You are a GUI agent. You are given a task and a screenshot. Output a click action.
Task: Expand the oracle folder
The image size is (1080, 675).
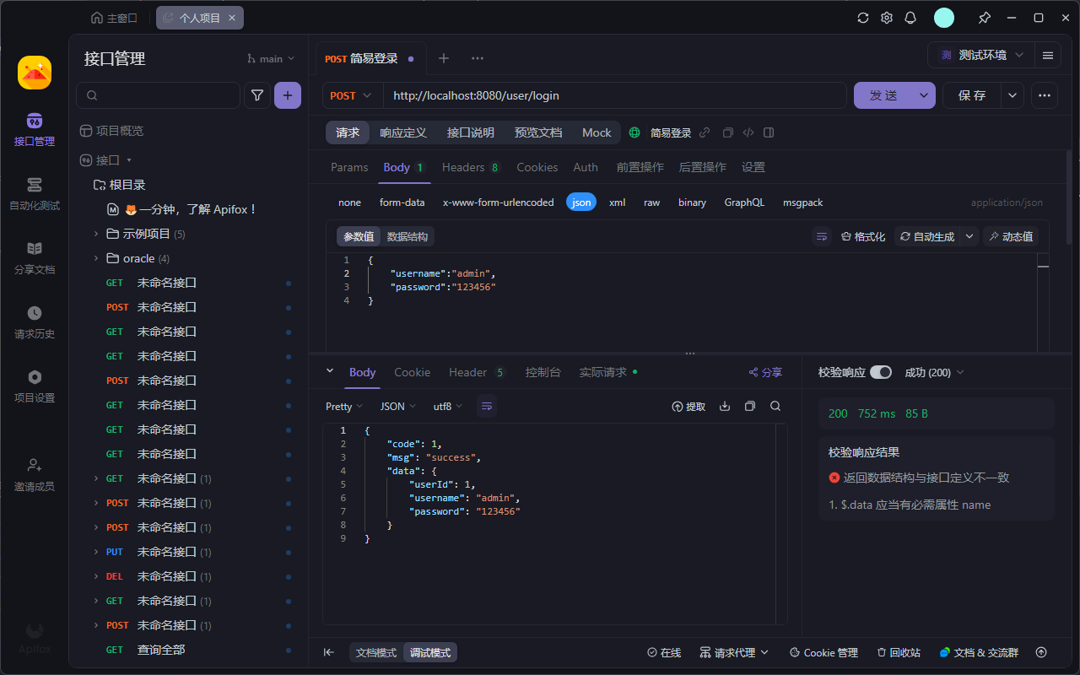(x=96, y=258)
